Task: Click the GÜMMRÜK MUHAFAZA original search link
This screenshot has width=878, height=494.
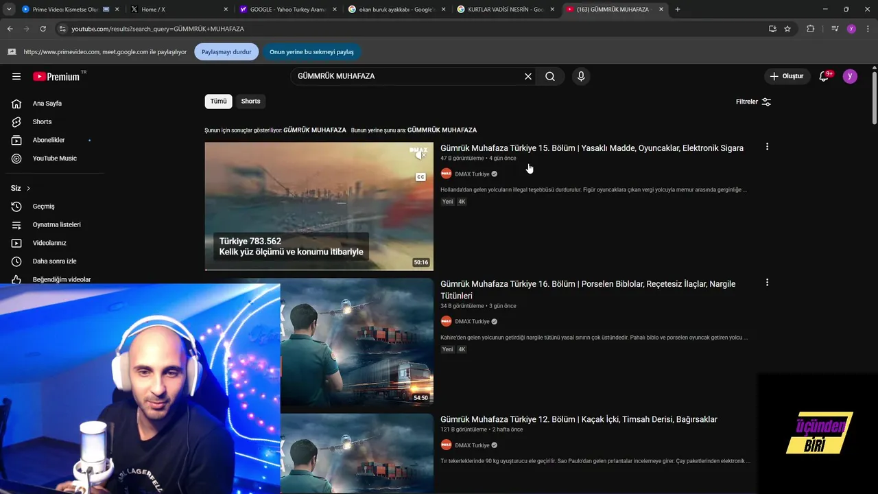Action: coord(442,130)
